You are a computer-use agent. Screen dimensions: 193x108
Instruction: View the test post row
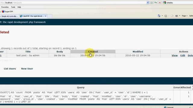[175, 55]
